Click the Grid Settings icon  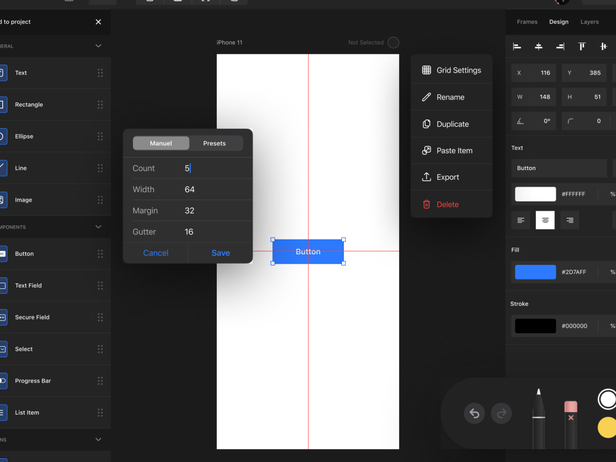tap(426, 70)
